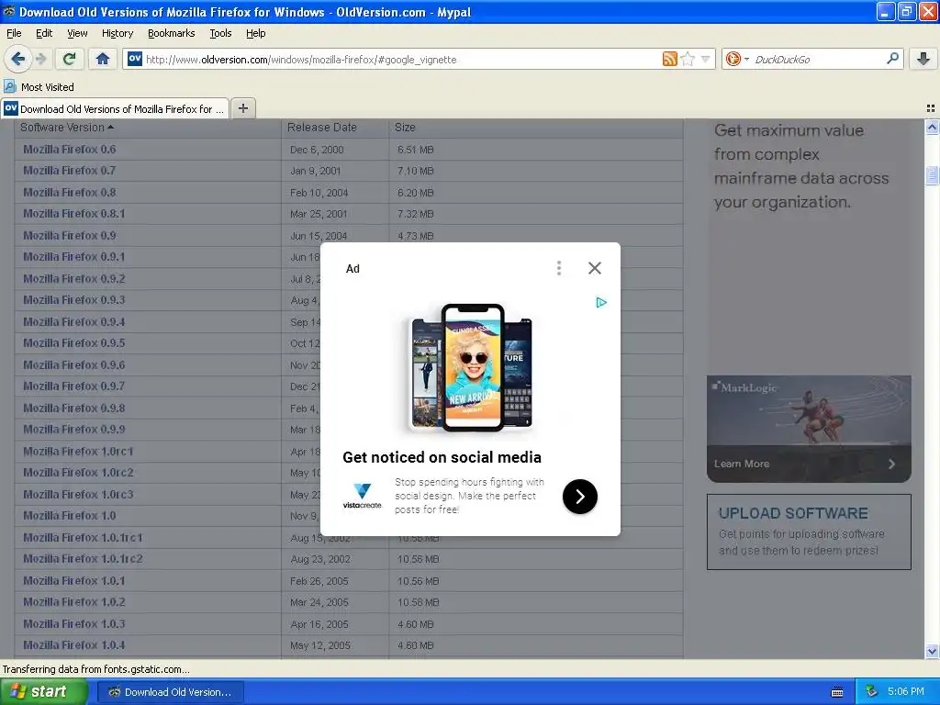Click the Size column header

(x=405, y=127)
